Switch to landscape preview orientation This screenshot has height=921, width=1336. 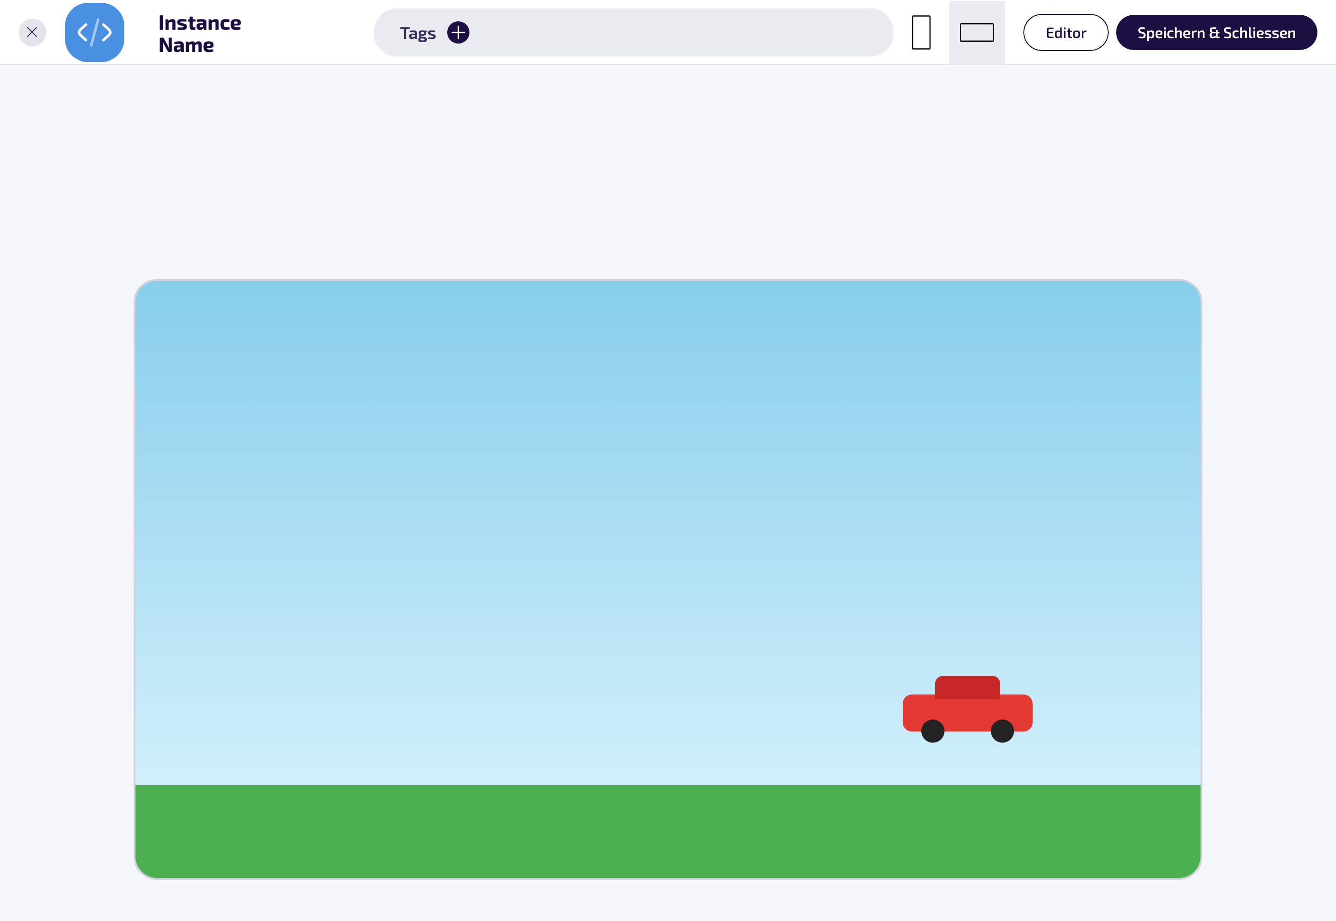(x=977, y=32)
